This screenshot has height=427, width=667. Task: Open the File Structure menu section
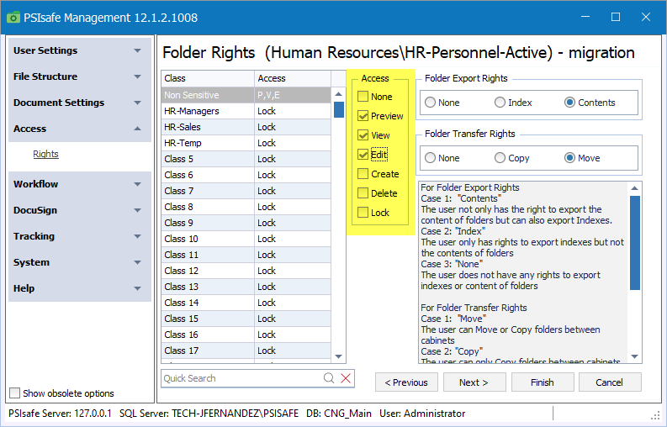pyautogui.click(x=80, y=76)
